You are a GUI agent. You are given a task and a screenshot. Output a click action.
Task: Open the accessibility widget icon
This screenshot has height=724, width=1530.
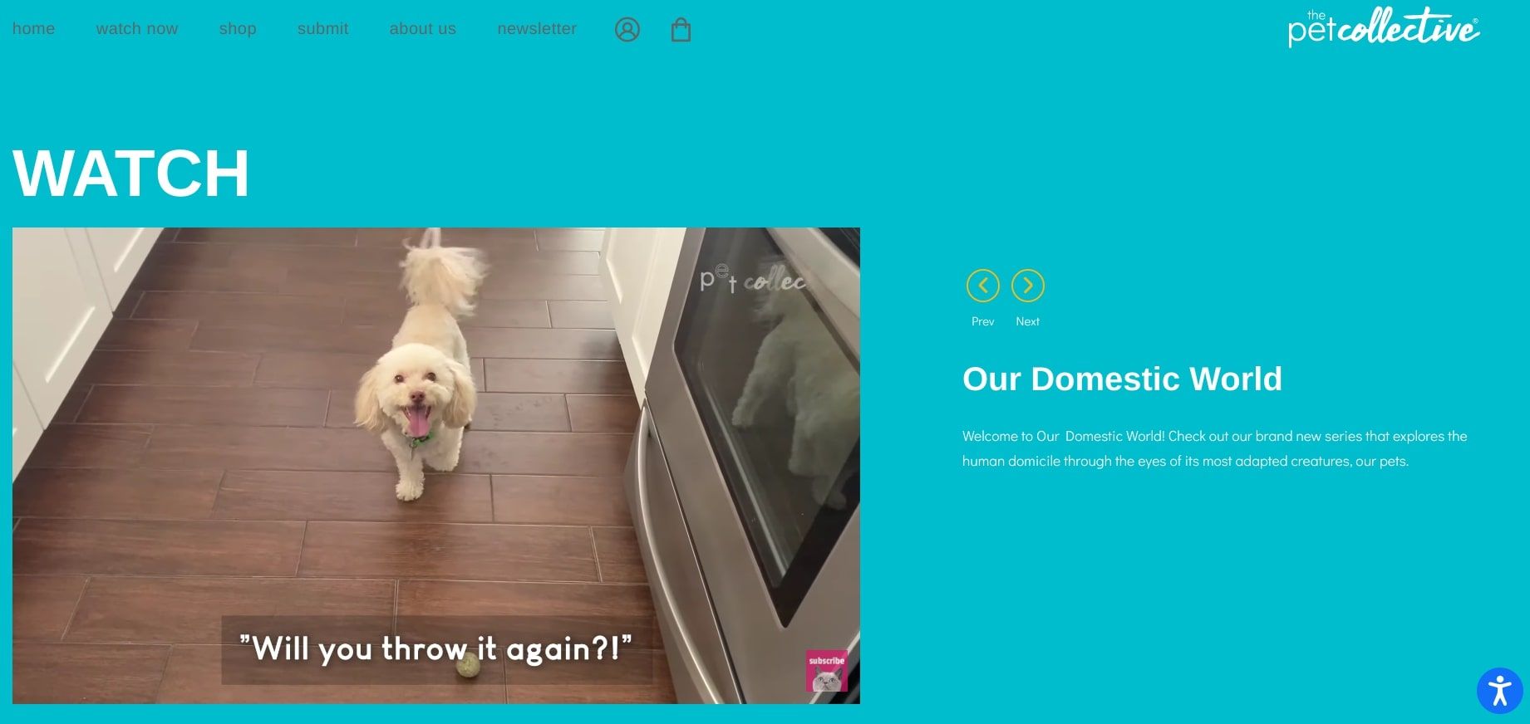1500,691
